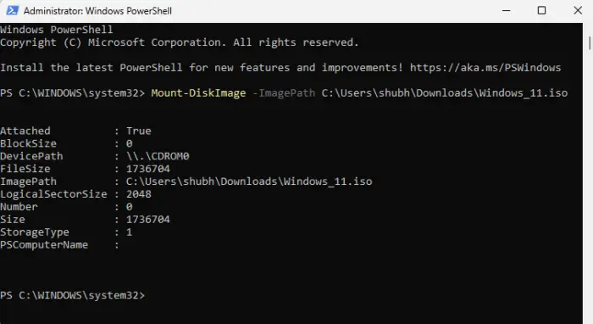Maximize the PowerShell window
Image resolution: width=593 pixels, height=324 pixels.
[x=541, y=10]
